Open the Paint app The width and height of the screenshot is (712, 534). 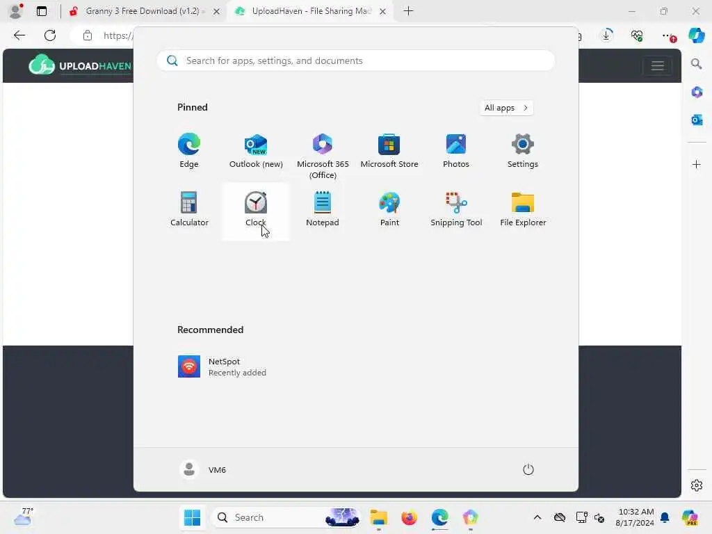pos(389,209)
